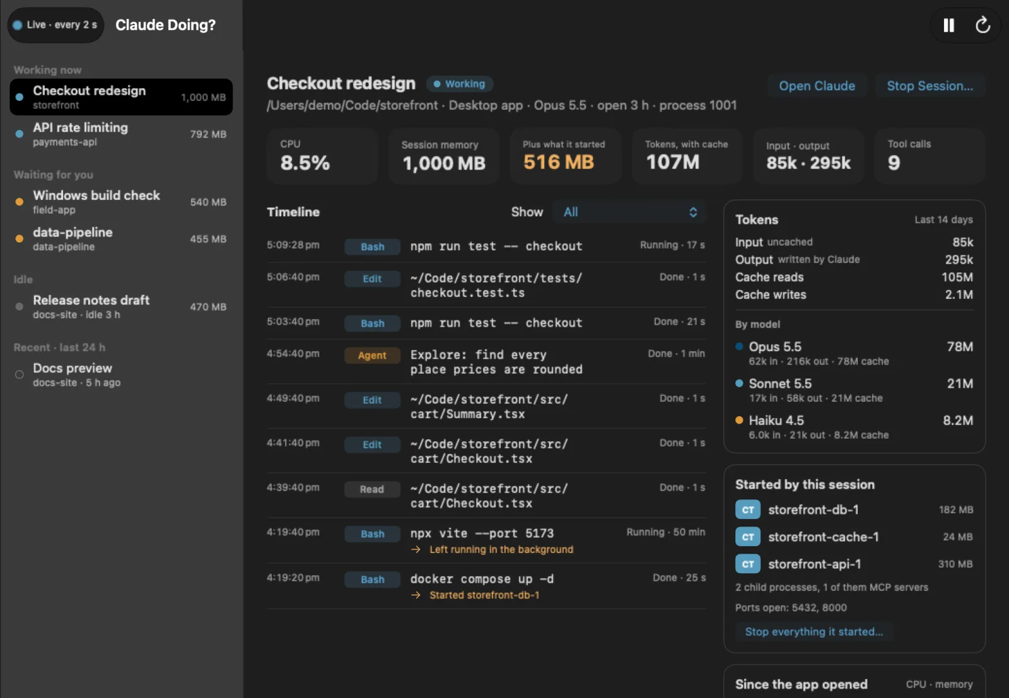Image resolution: width=1009 pixels, height=698 pixels.
Task: Click the Ports open: 5432, 8000 text
Action: (791, 608)
